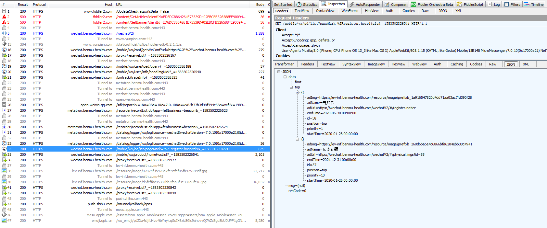The height and width of the screenshot is (228, 547).
Task: Click image icon of session 47
Action: point(4,220)
